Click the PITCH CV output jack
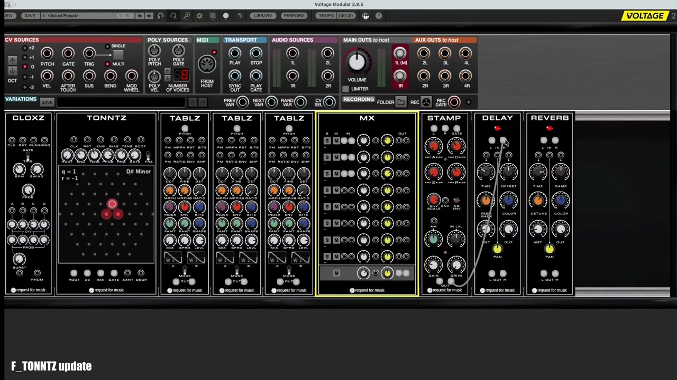Screen dimensions: 677x380 (x=47, y=53)
